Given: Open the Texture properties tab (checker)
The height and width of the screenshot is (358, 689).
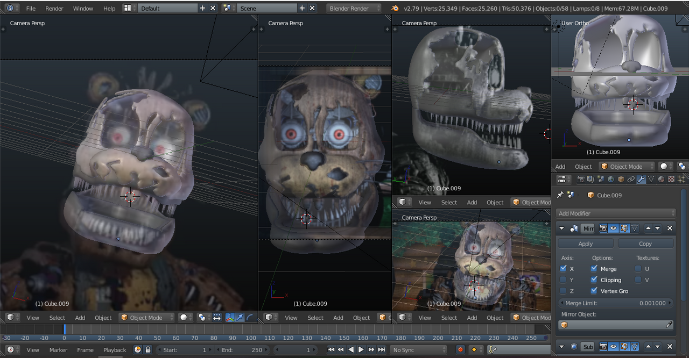Looking at the screenshot, I should [x=671, y=180].
